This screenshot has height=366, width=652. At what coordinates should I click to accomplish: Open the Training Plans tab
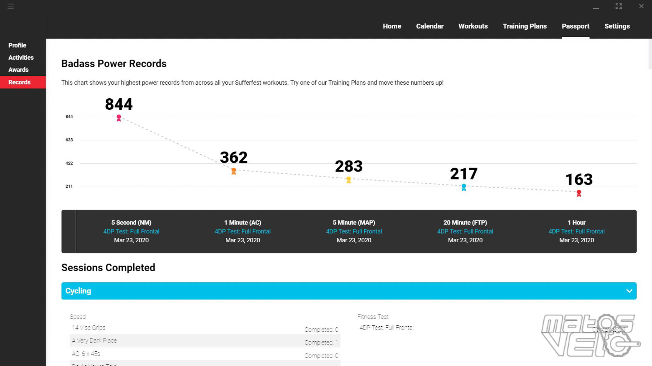pos(524,26)
